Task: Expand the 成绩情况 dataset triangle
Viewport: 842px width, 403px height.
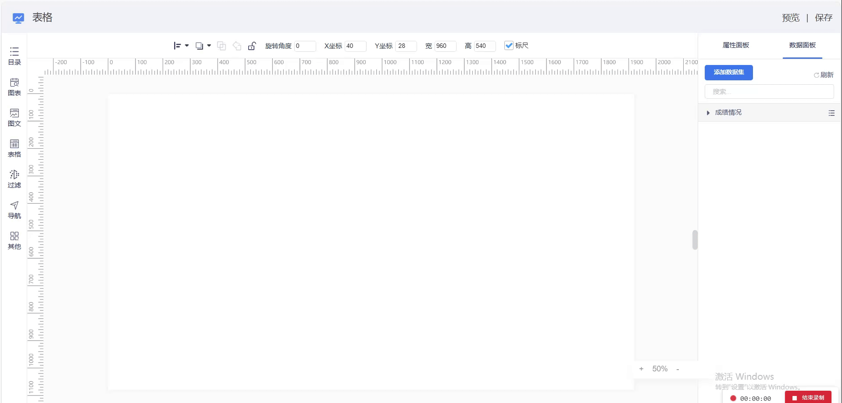Action: pyautogui.click(x=708, y=113)
